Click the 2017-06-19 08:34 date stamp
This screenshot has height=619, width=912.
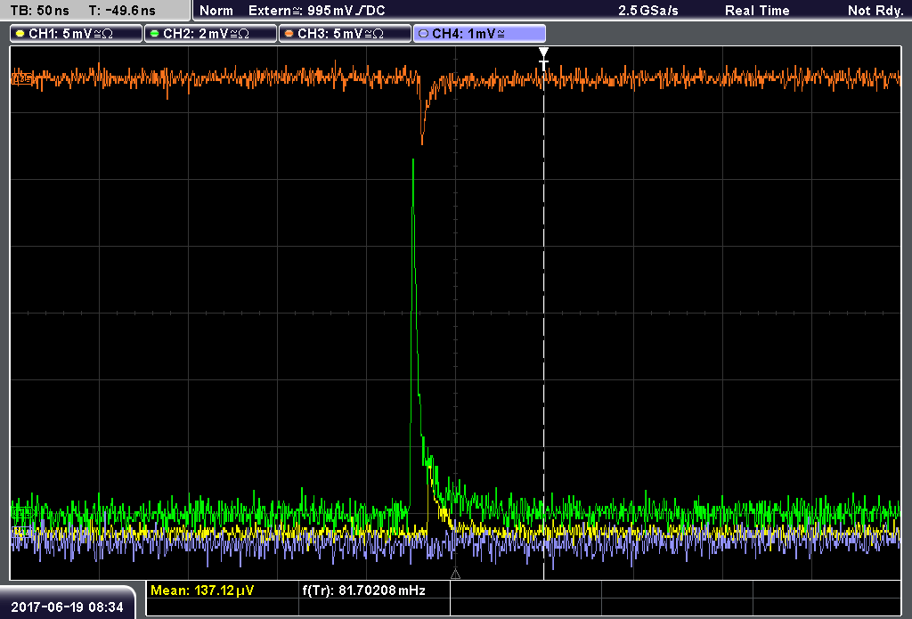point(67,607)
